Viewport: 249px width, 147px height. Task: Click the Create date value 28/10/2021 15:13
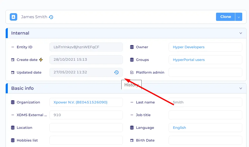coord(70,59)
